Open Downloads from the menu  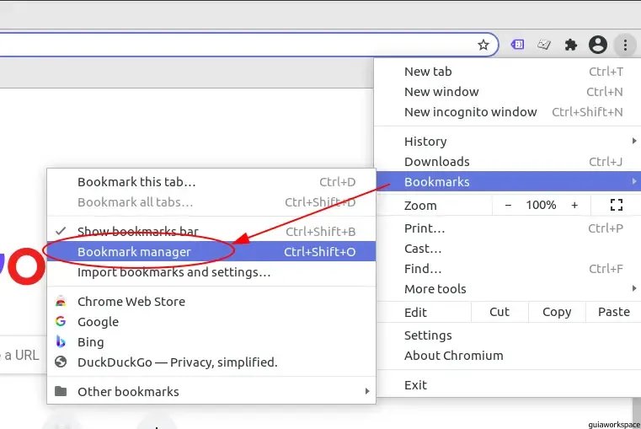[x=508, y=162]
